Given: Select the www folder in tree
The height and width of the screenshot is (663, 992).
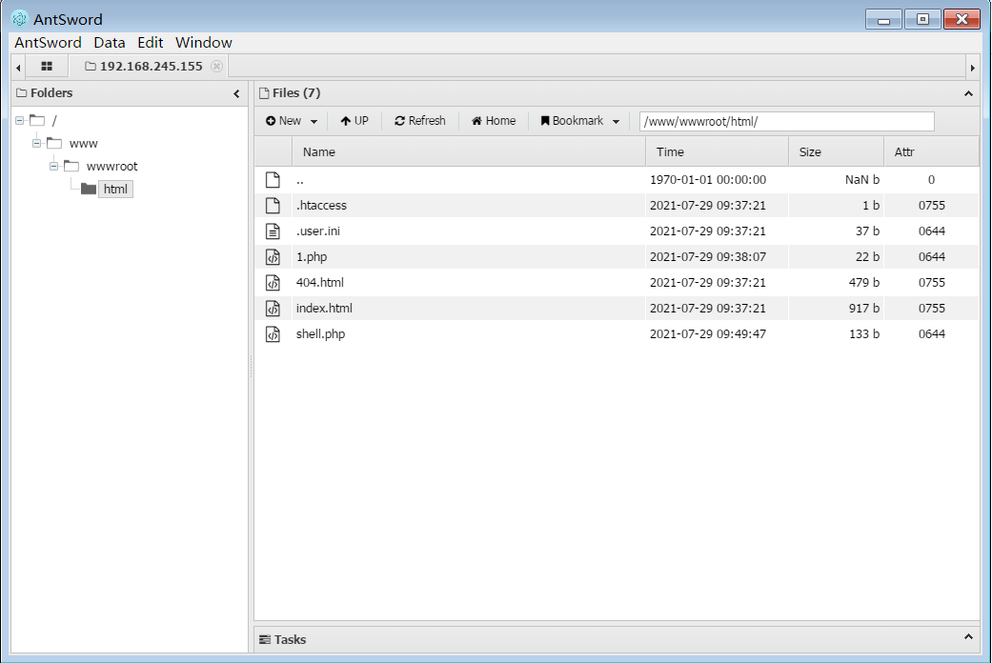Looking at the screenshot, I should (83, 143).
